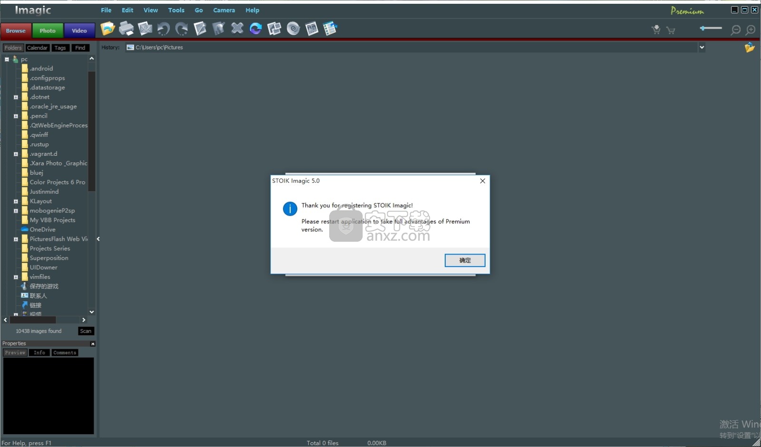This screenshot has width=761, height=447.
Task: Click the zoom out magnifier icon
Action: [736, 30]
